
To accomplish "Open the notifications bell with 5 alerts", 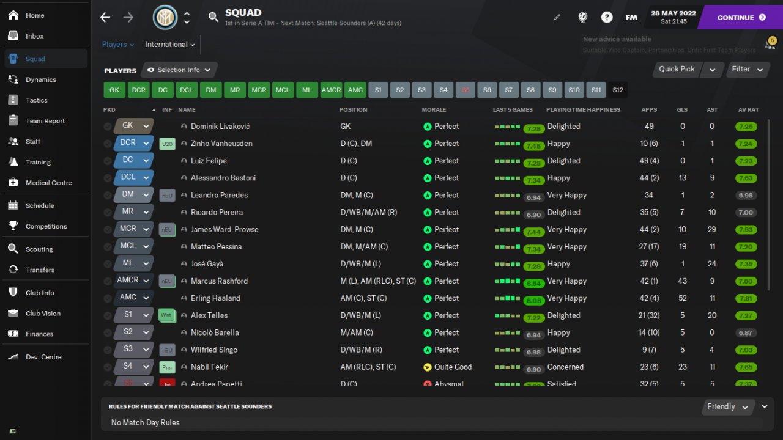I will point(770,43).
